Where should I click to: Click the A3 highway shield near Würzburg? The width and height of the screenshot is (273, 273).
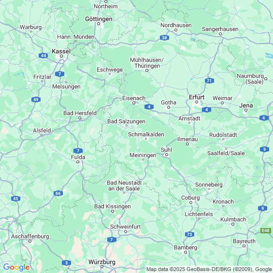(x=66, y=263)
